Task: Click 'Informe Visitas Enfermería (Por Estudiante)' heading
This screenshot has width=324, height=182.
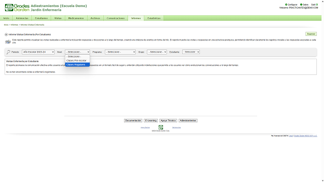Action: pos(29,34)
